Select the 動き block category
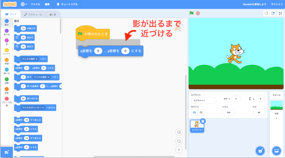 coord(7,22)
